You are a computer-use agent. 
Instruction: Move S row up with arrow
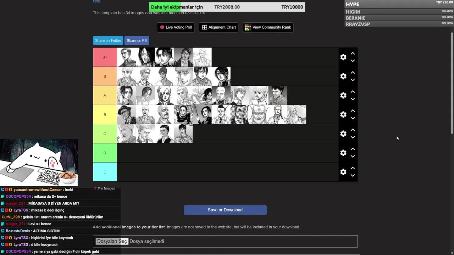(353, 73)
